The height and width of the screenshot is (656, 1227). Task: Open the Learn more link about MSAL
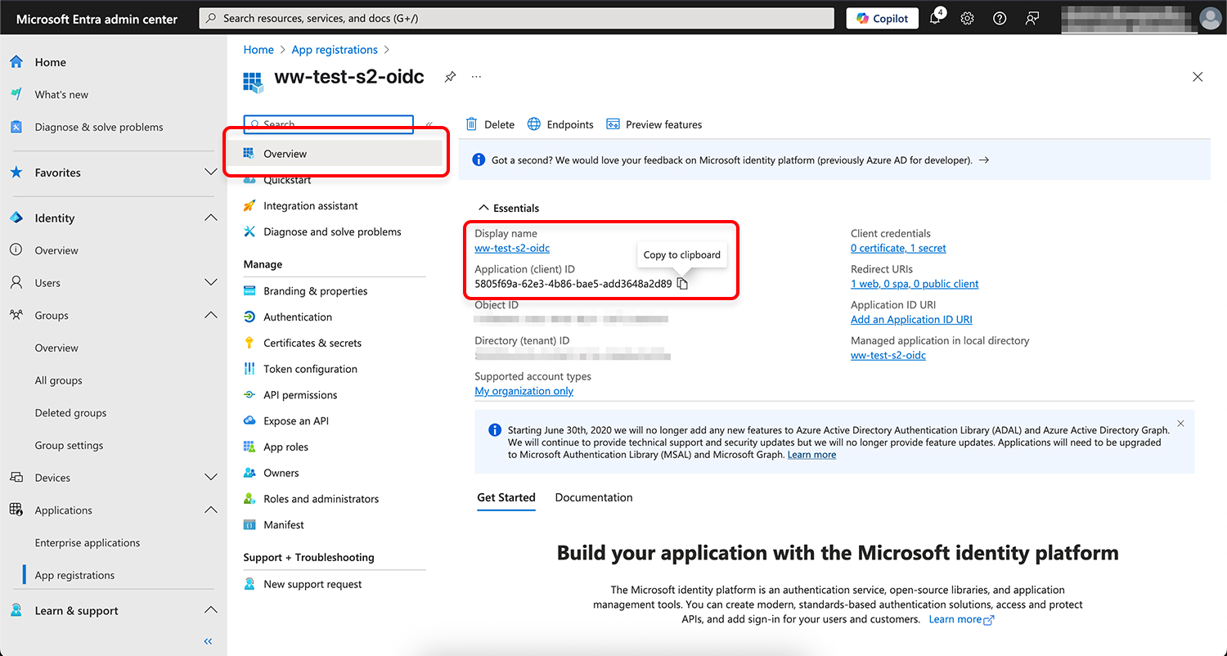[811, 454]
